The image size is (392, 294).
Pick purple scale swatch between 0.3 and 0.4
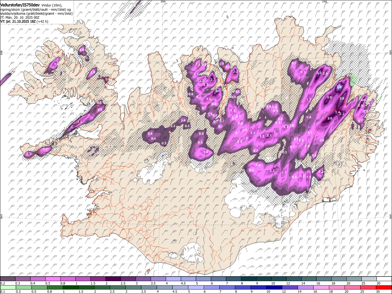(23, 279)
